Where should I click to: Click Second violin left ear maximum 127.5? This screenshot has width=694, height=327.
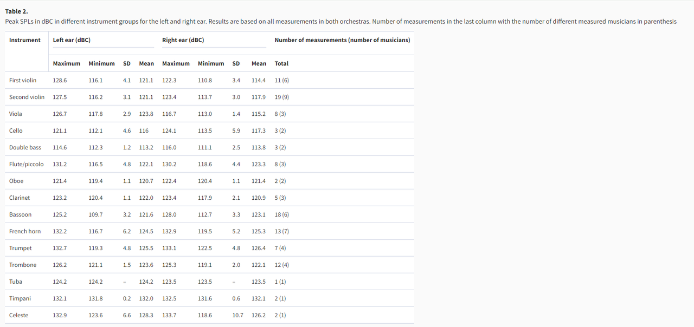[60, 97]
